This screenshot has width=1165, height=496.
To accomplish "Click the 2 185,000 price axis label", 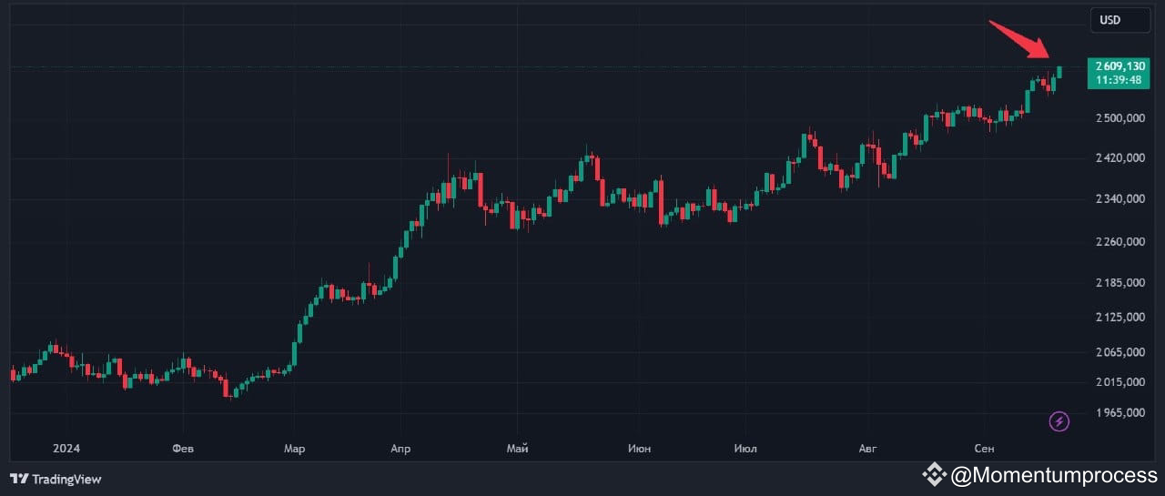I will pos(1119,283).
